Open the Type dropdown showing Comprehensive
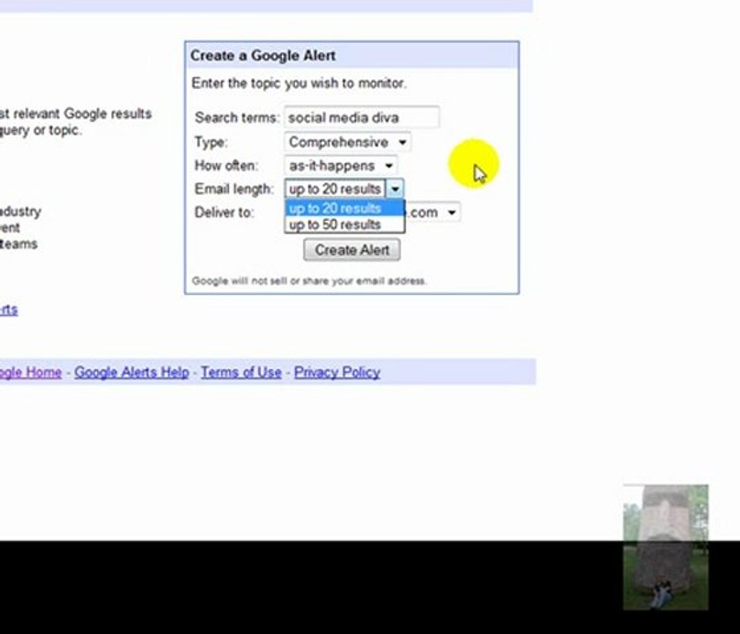Image resolution: width=740 pixels, height=634 pixels. pyautogui.click(x=347, y=142)
